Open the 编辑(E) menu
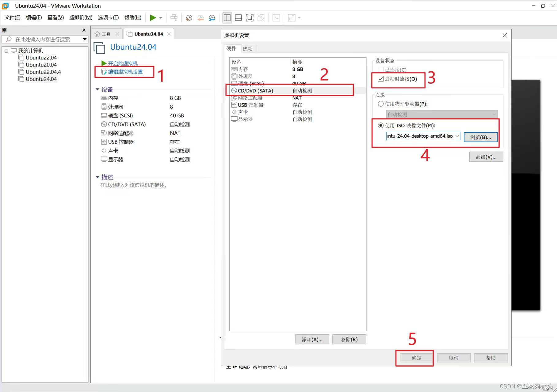This screenshot has width=557, height=392. point(34,17)
